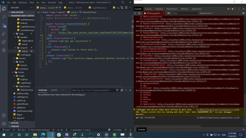
Task: Click collapse all icon in Problems panel
Action: 122,90
